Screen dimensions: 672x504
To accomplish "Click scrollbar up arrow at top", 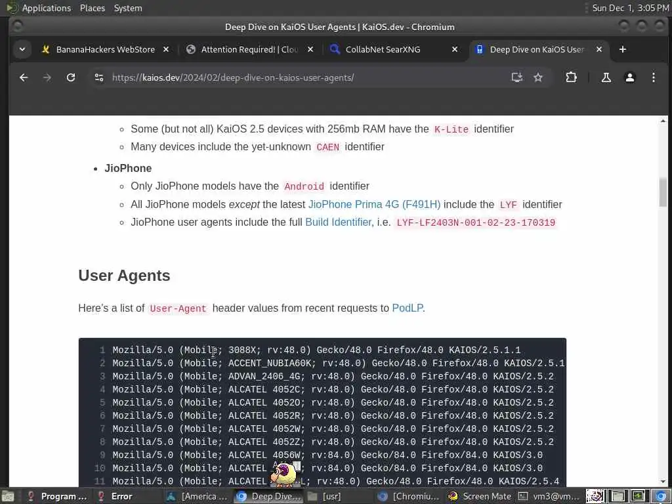I will [x=663, y=121].
